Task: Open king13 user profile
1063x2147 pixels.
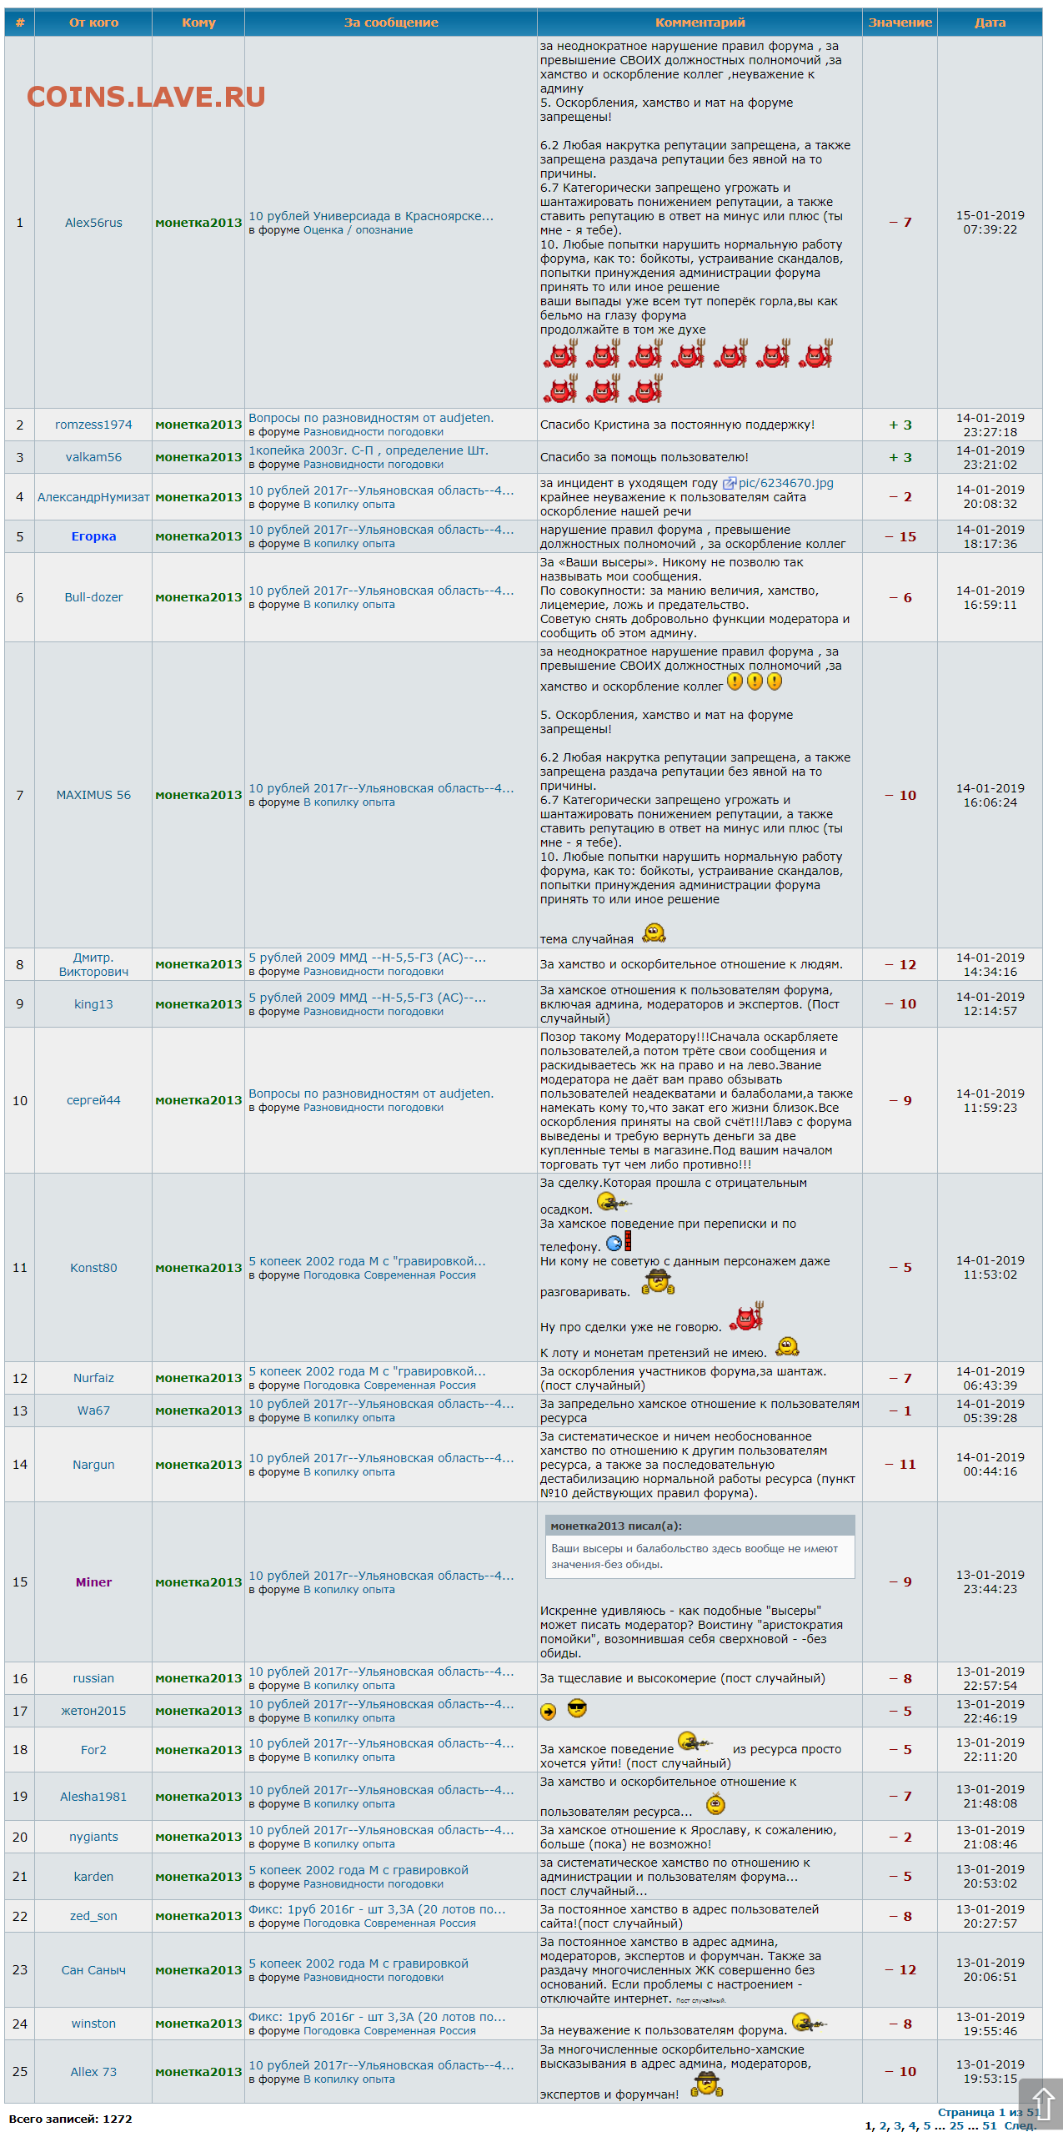Action: pos(93,1004)
